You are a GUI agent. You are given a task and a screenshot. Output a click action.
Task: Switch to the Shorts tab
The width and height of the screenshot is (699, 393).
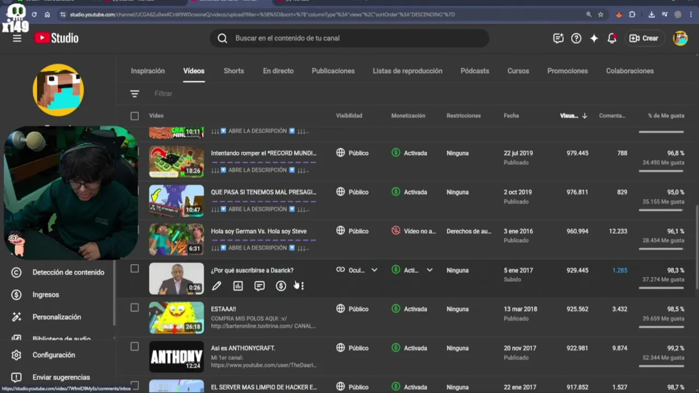coord(234,71)
